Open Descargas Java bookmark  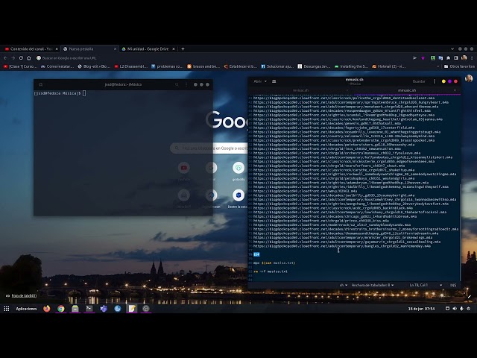pyautogui.click(x=314, y=66)
